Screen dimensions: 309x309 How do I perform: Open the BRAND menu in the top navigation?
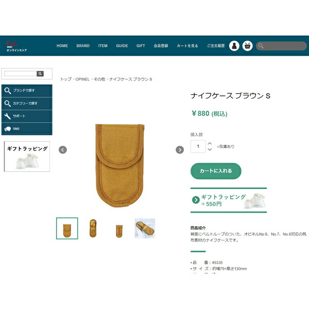pyautogui.click(x=83, y=46)
